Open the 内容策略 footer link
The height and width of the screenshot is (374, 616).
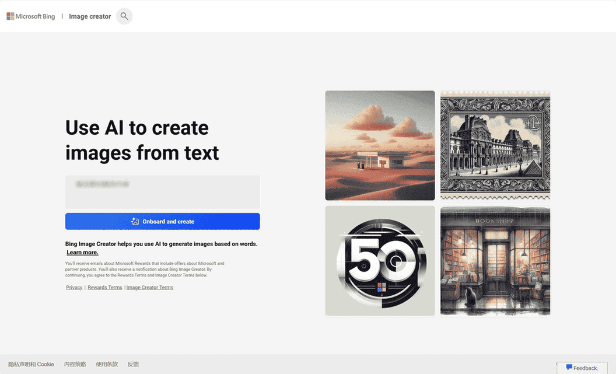pyautogui.click(x=75, y=364)
